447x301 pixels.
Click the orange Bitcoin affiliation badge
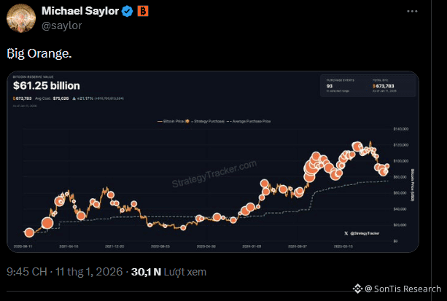click(141, 11)
